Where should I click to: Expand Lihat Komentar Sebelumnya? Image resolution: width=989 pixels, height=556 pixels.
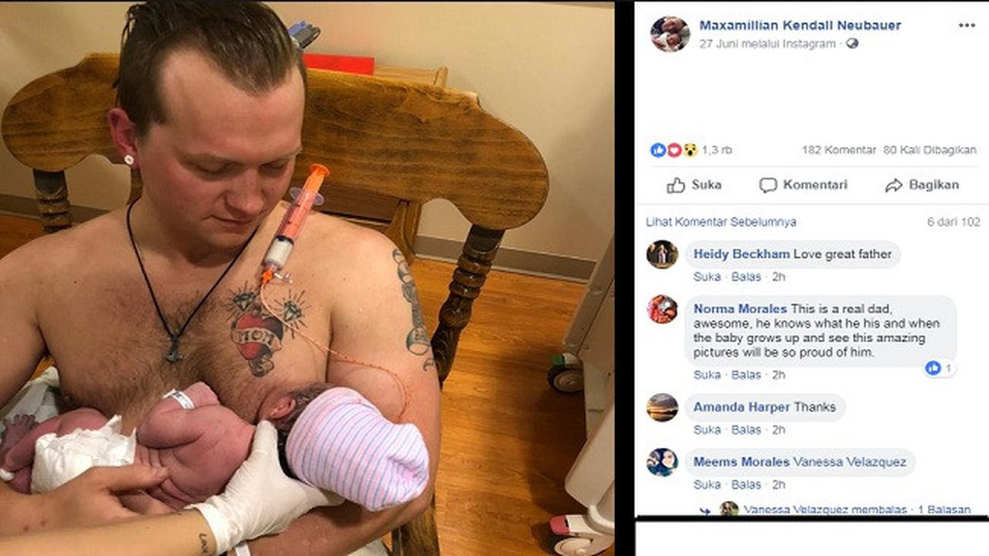coord(721,222)
